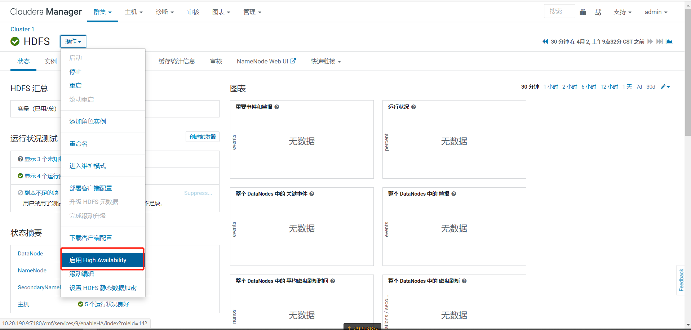The height and width of the screenshot is (330, 691).
Task: Open the SecondaryNameNode status link
Action: (39, 287)
